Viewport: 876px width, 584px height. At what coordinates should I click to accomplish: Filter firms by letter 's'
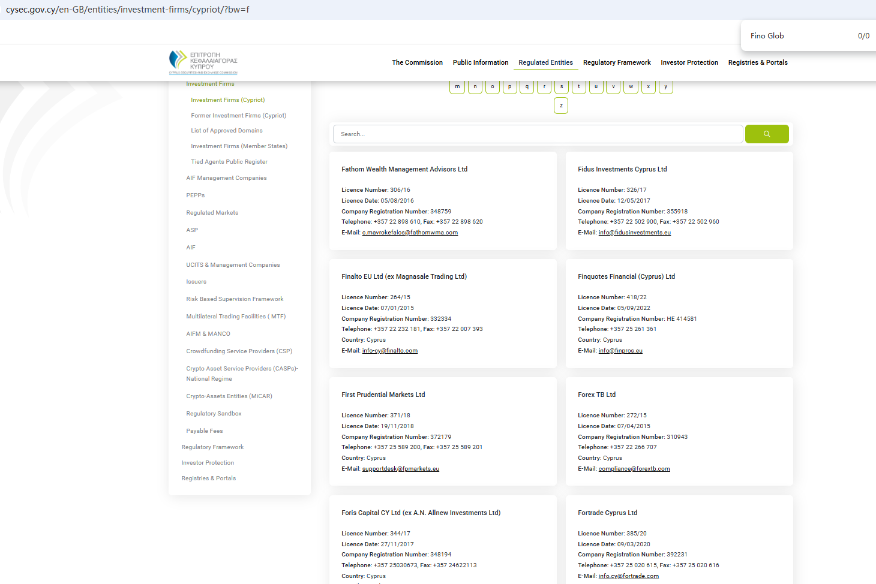coord(562,87)
